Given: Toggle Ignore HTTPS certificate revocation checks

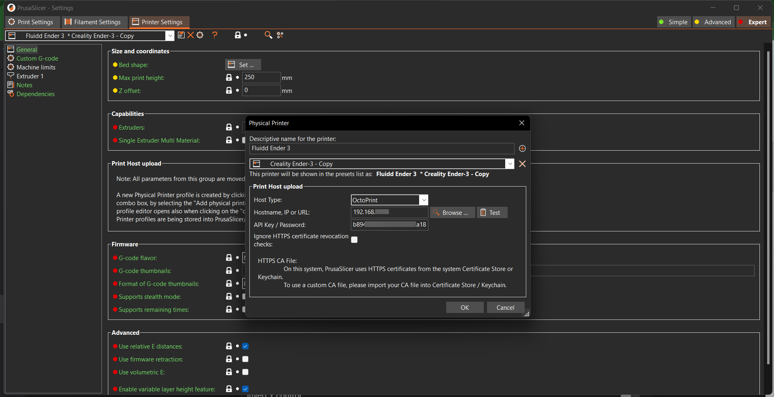Looking at the screenshot, I should click(354, 240).
